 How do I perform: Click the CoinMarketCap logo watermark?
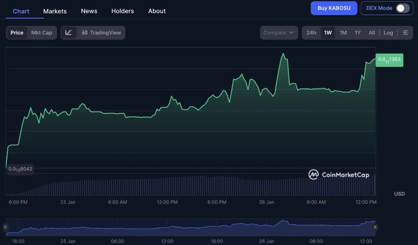(x=338, y=175)
